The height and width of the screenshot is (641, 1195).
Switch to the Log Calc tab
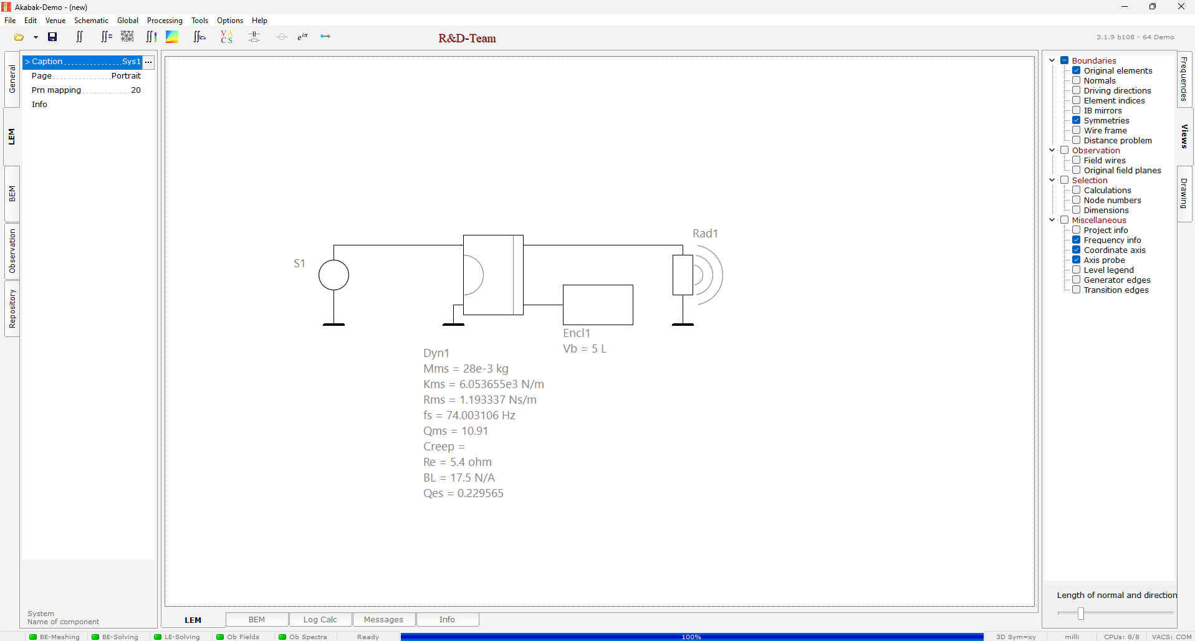tap(320, 619)
